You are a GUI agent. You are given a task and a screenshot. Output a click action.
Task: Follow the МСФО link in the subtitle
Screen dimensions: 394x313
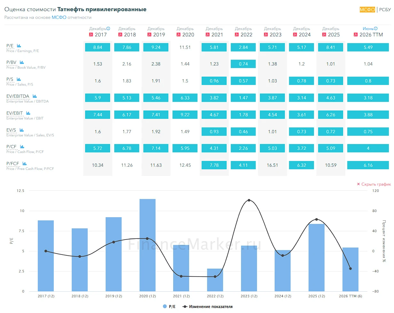click(x=59, y=18)
